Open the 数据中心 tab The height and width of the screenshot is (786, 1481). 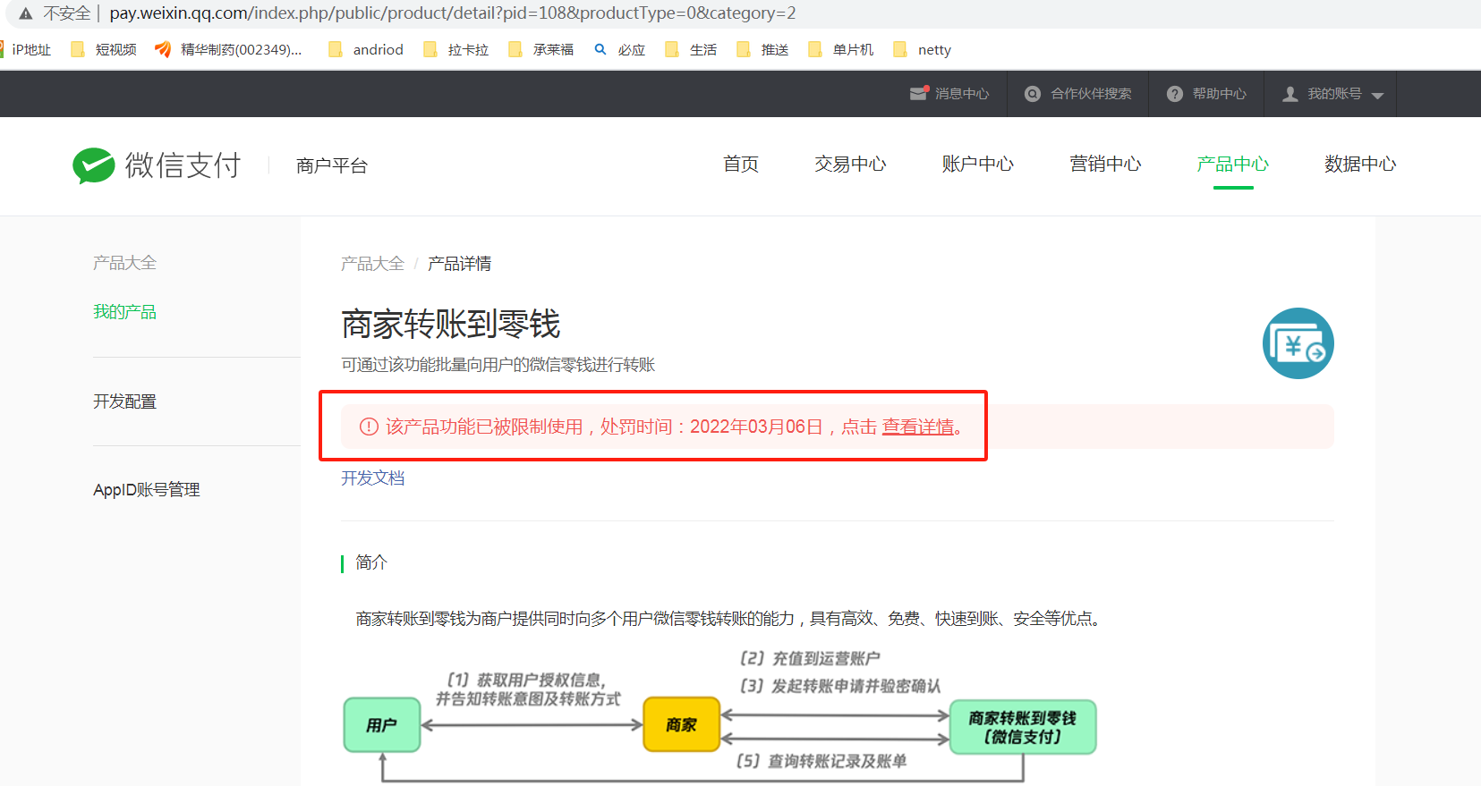point(1360,165)
